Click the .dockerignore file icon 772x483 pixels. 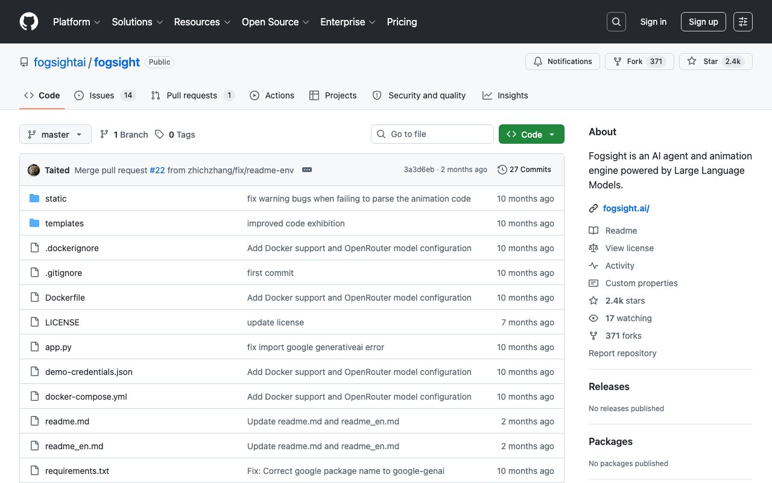coord(34,248)
